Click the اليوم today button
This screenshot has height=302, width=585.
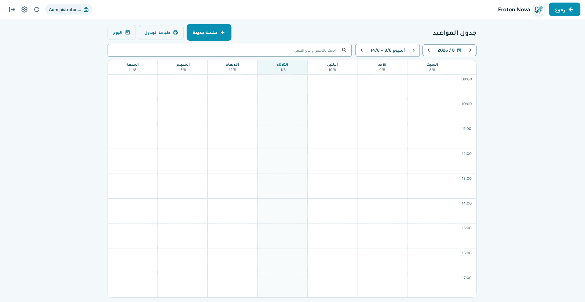[122, 32]
